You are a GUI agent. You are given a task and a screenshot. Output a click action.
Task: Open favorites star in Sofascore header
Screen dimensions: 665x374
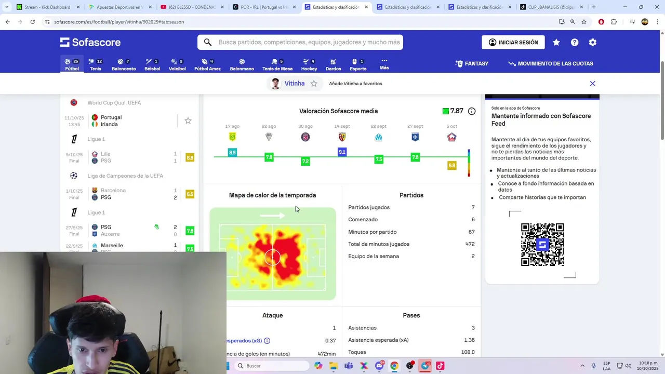pyautogui.click(x=556, y=42)
